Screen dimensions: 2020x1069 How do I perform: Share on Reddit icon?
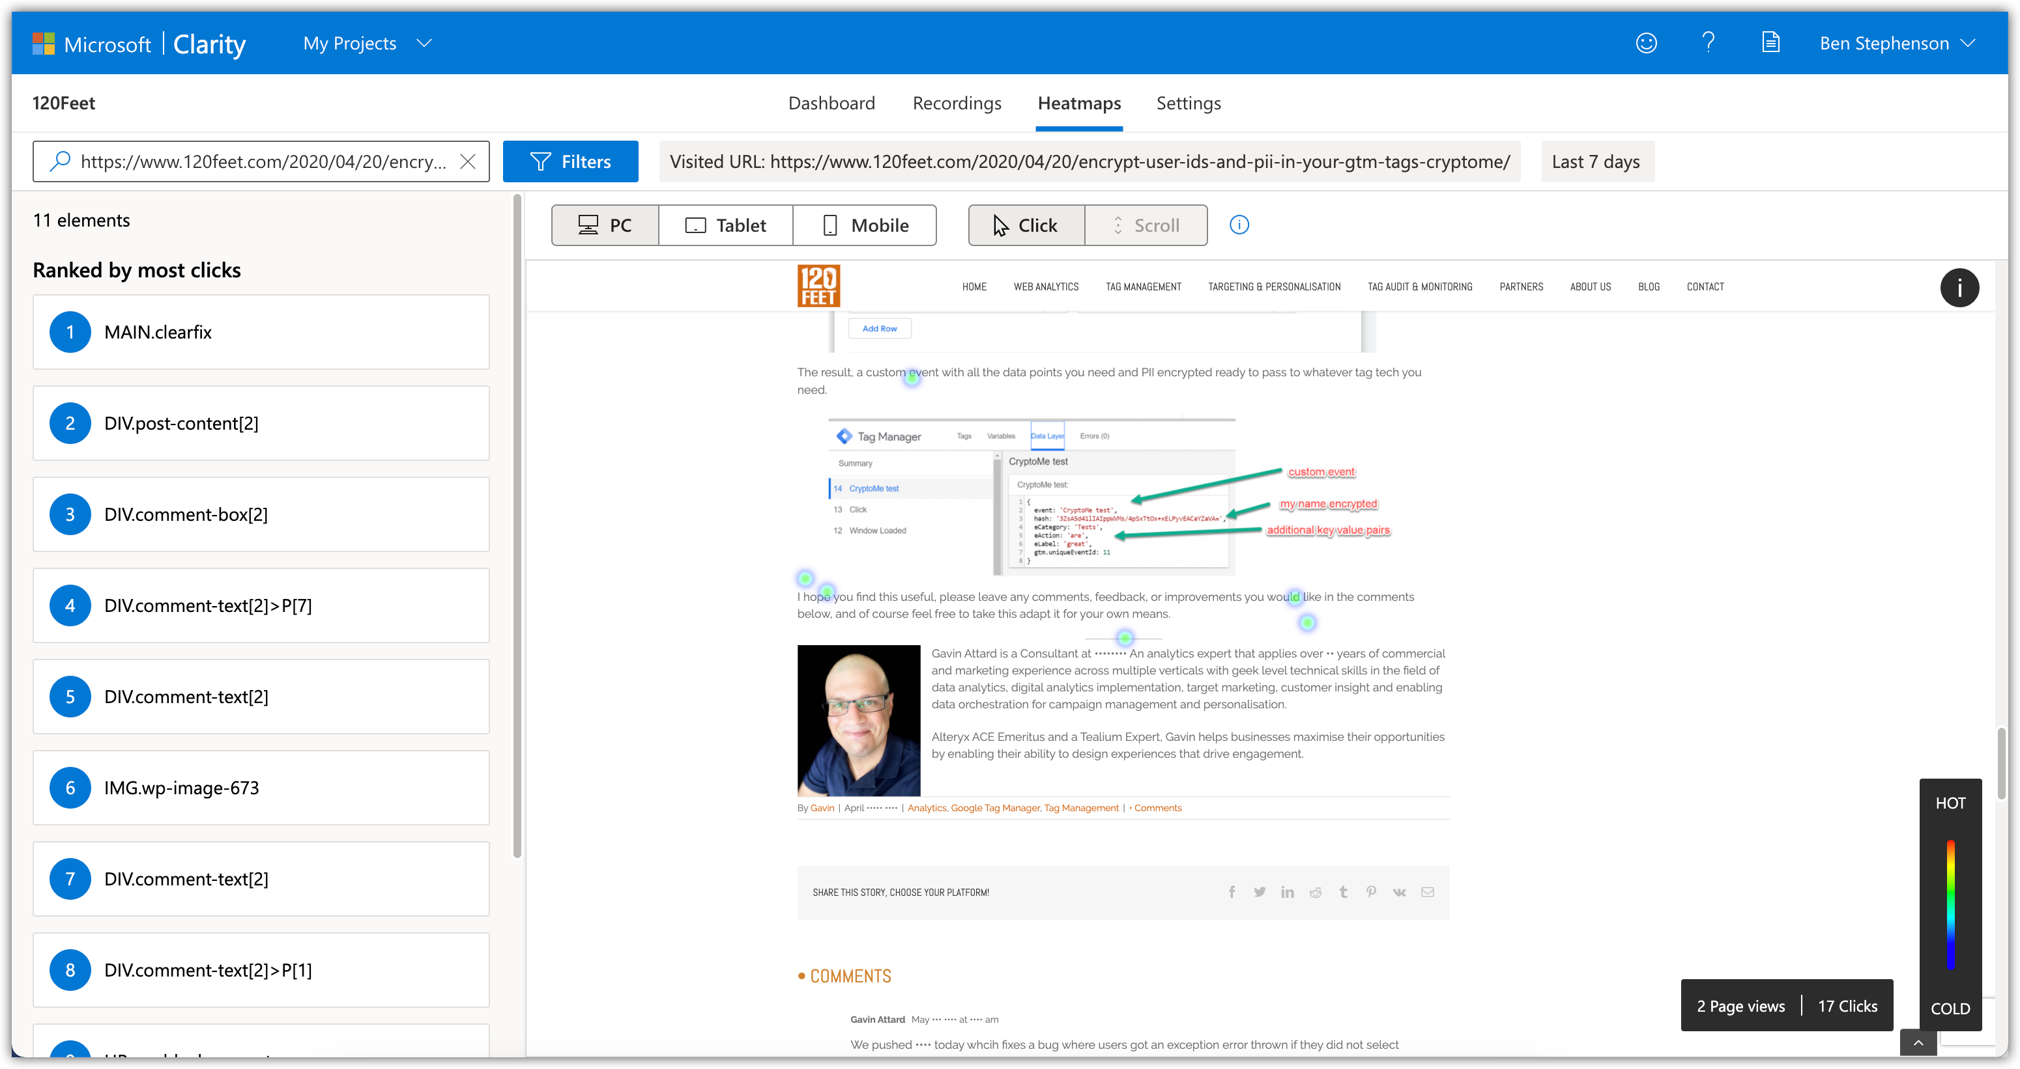click(1315, 892)
